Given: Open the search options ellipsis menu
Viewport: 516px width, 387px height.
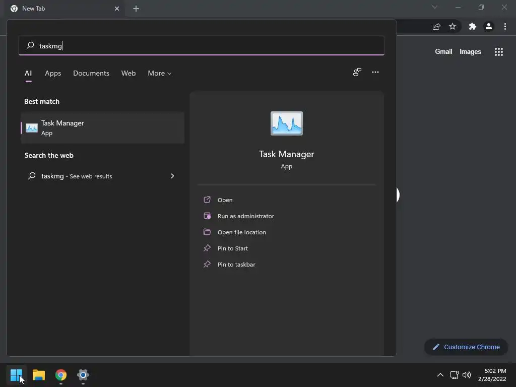Looking at the screenshot, I should [375, 72].
